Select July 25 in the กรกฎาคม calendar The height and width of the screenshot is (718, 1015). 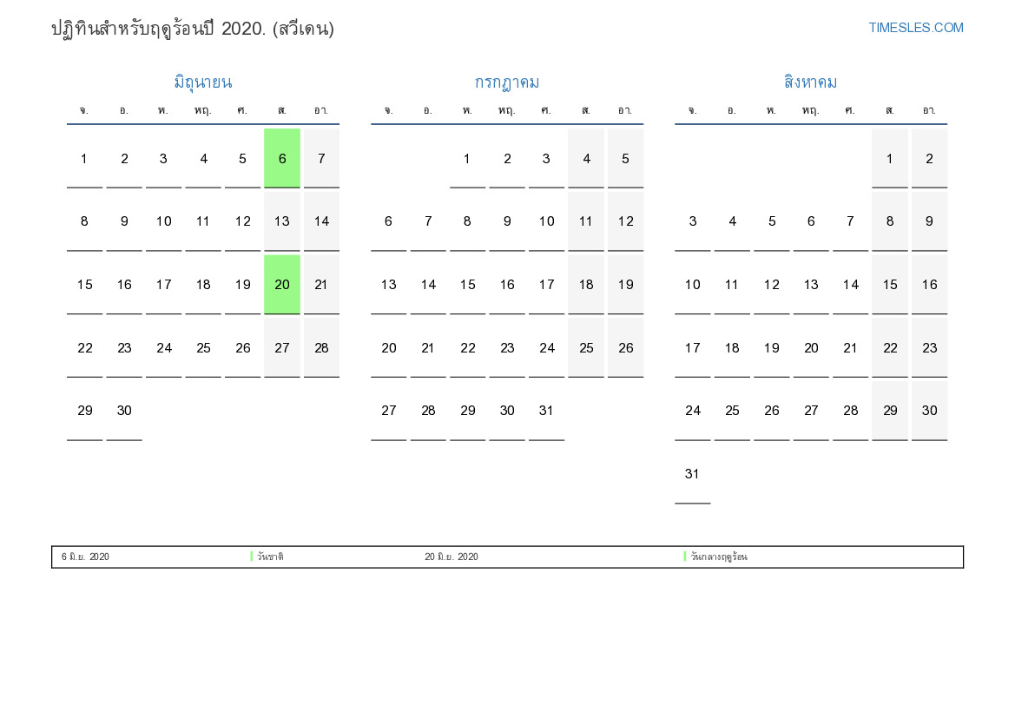click(586, 347)
